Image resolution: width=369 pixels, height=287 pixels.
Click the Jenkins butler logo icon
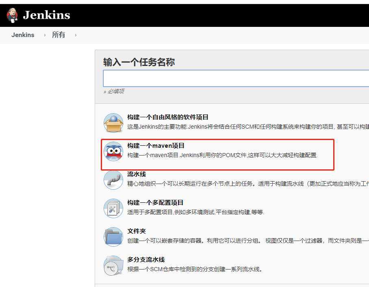pos(12,15)
